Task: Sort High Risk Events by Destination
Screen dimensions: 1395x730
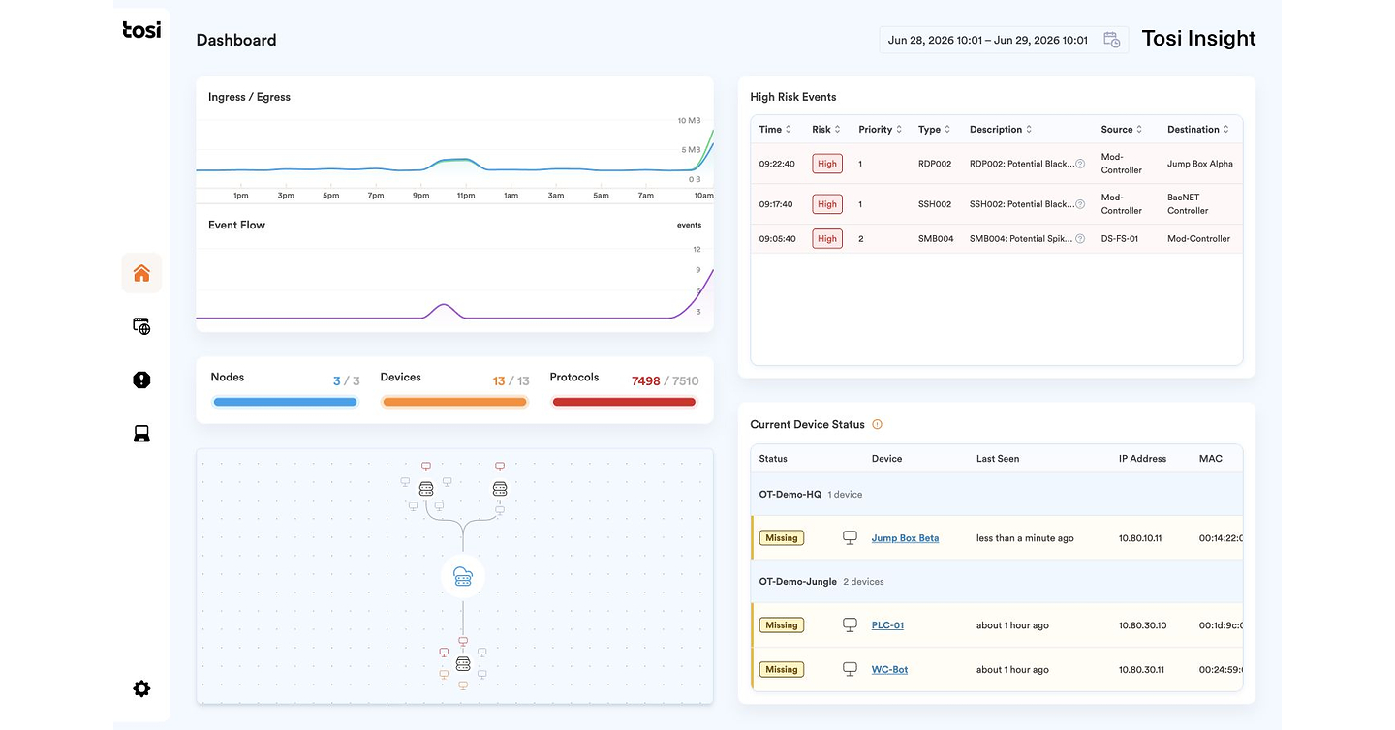Action: pyautogui.click(x=1198, y=129)
